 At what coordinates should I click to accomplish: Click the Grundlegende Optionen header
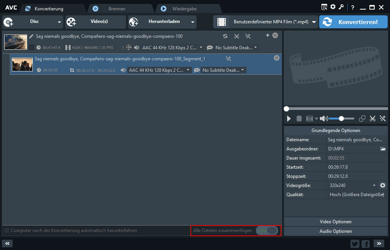(336, 130)
